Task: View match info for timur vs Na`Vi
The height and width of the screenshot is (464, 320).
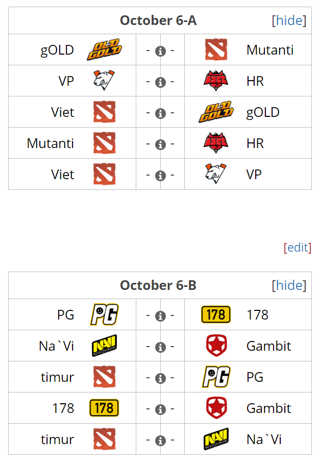Action: click(160, 441)
